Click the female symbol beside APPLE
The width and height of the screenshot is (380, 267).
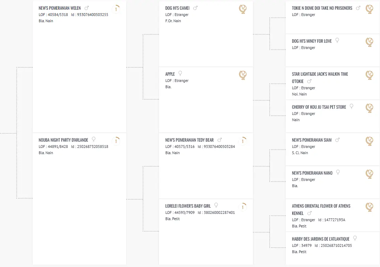[x=180, y=73]
